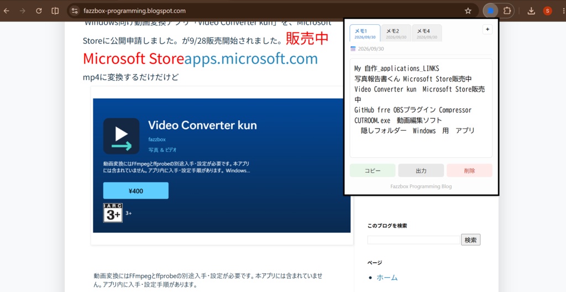Image resolution: width=566 pixels, height=292 pixels.
Task: Click the calendar icon beside 2026/09/30
Action: (353, 49)
